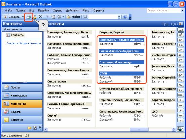Select the Ступин, Николай Дмитриевич contact
The image size is (186, 139).
(122, 89)
